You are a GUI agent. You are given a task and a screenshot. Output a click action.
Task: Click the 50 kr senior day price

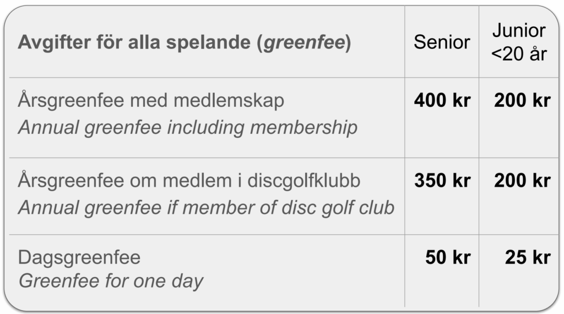click(x=447, y=257)
